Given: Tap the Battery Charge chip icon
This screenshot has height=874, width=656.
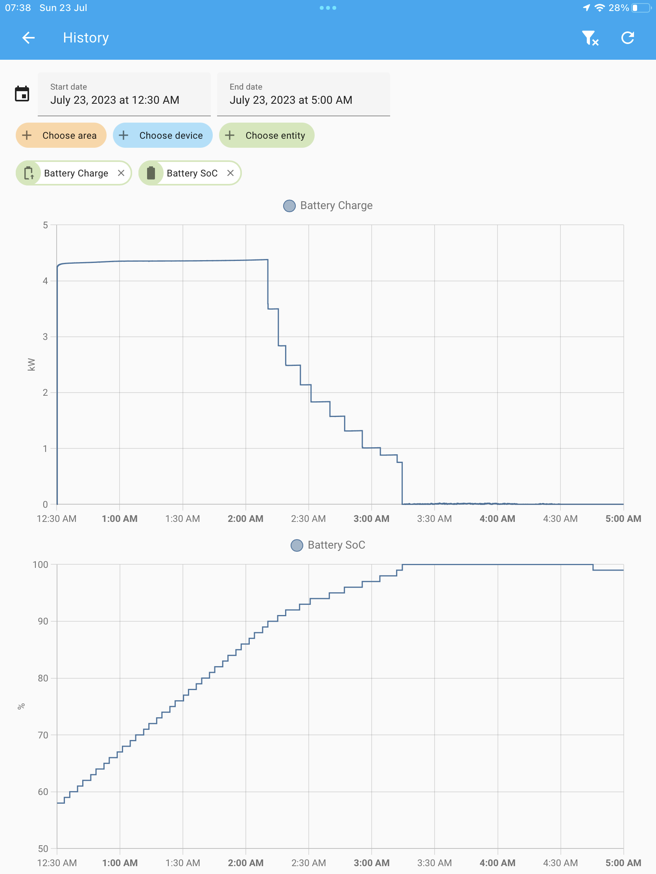Looking at the screenshot, I should click(28, 173).
